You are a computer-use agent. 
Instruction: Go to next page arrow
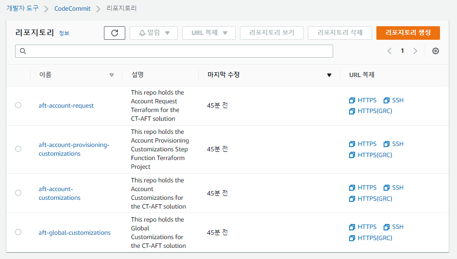[x=415, y=51]
